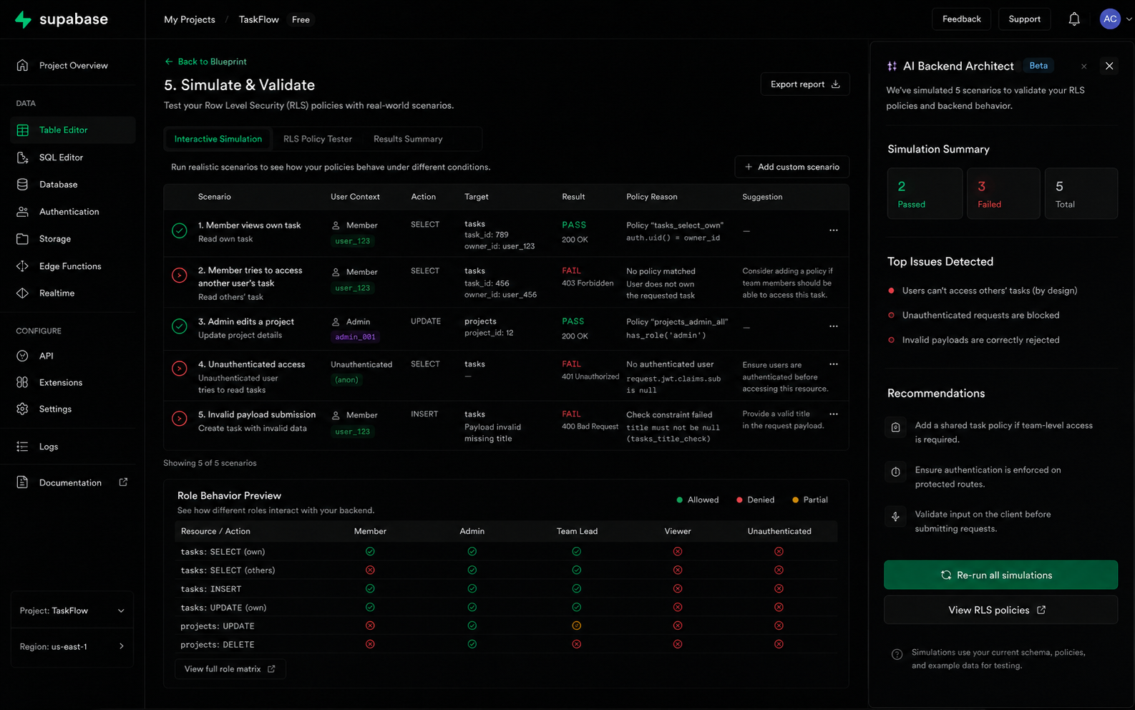The width and height of the screenshot is (1135, 710).
Task: Click fail status icon for Invalid payload submission
Action: [x=180, y=419]
